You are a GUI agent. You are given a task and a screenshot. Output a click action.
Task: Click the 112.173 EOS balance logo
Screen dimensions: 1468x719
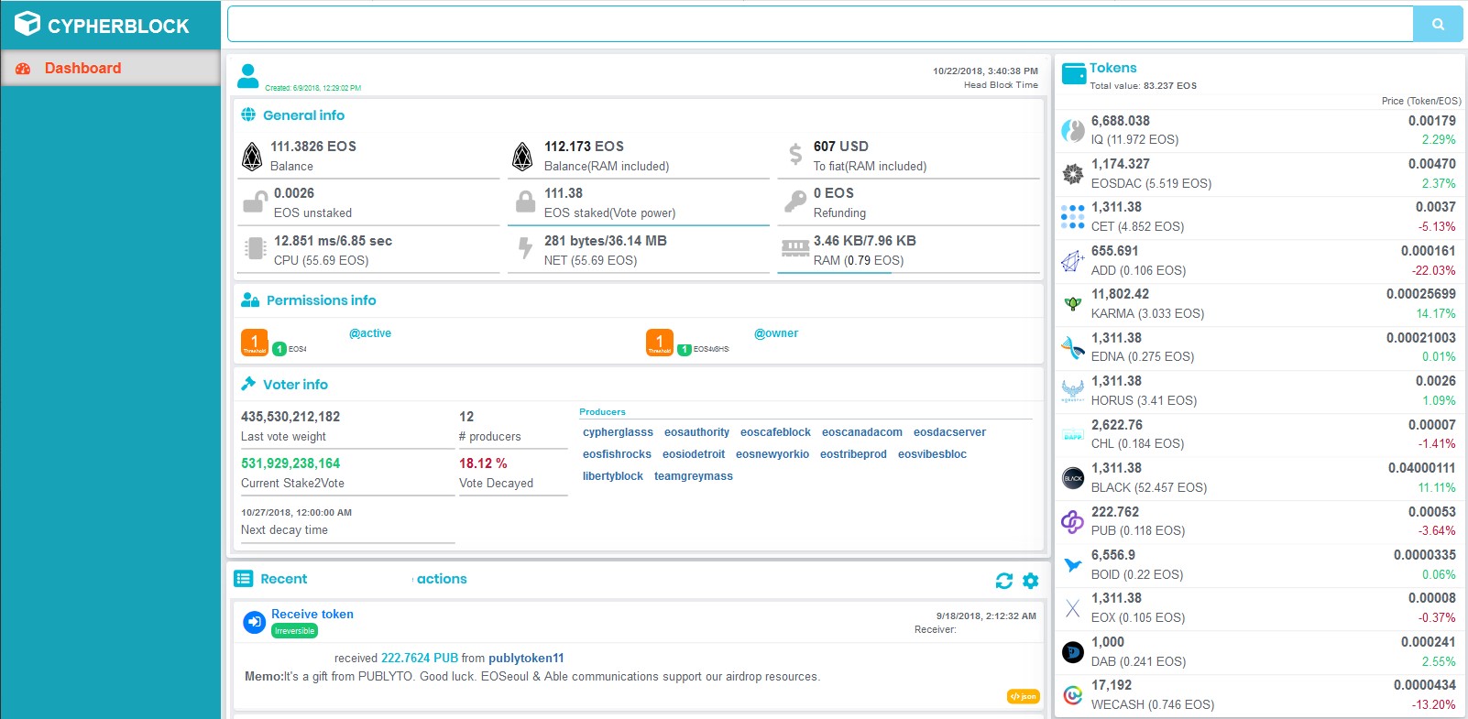522,157
